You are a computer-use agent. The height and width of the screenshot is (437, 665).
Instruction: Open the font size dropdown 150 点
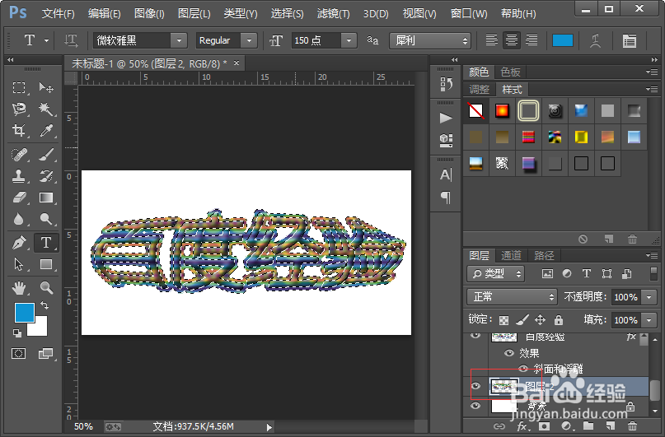349,40
